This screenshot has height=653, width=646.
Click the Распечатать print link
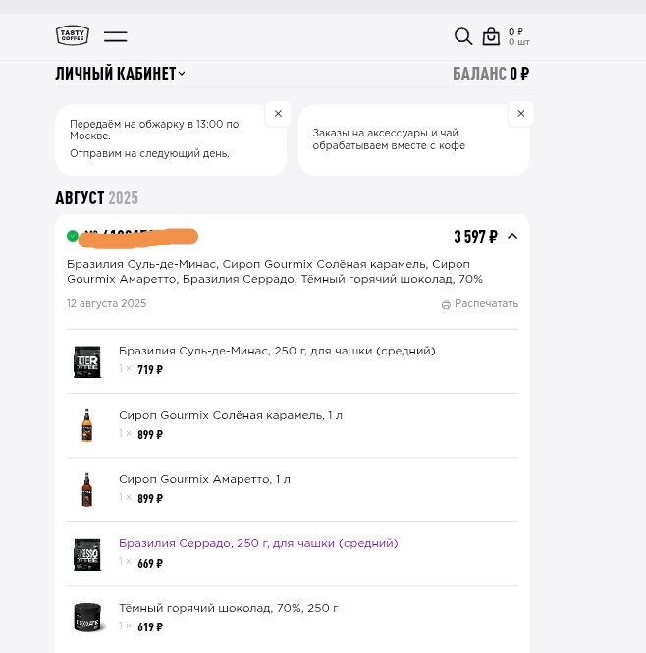coord(486,304)
